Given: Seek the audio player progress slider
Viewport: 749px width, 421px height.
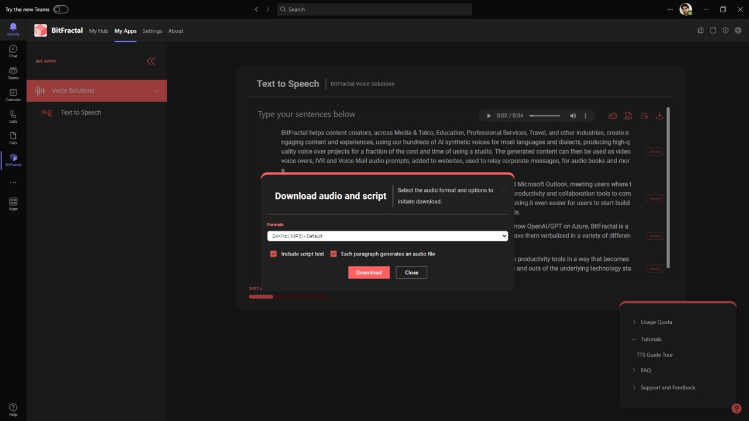Looking at the screenshot, I should [545, 116].
